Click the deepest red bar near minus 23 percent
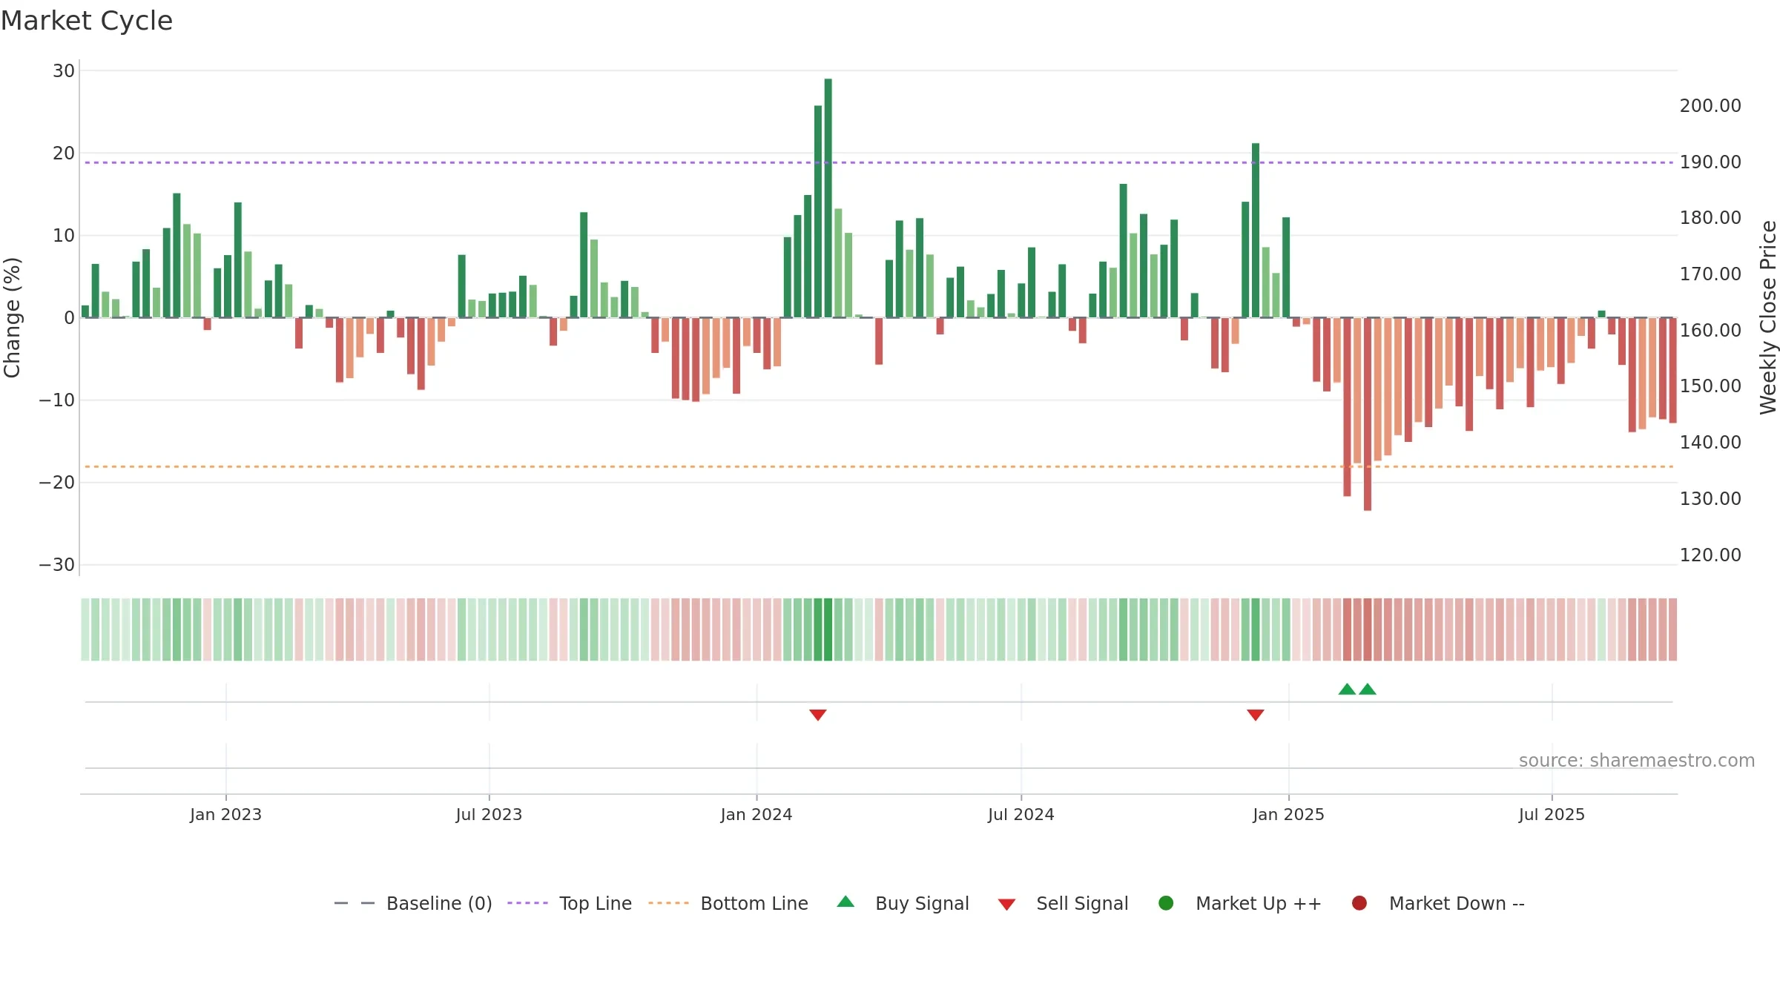This screenshot has height=1001, width=1780. (x=1368, y=414)
